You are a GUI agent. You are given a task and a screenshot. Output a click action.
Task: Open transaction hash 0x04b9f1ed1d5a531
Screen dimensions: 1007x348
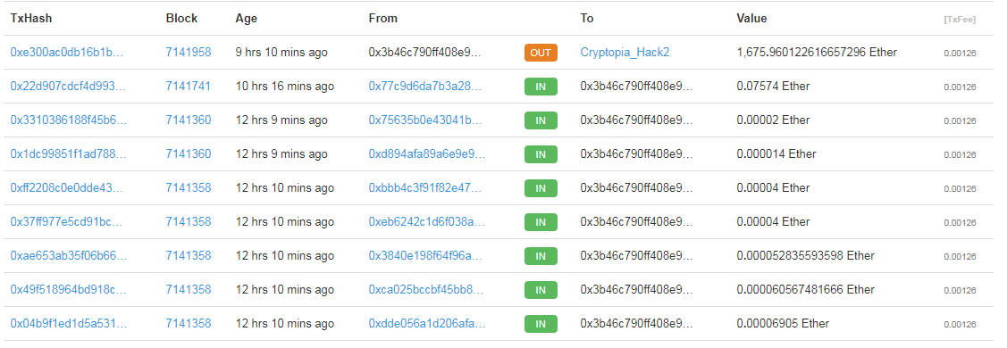[68, 324]
